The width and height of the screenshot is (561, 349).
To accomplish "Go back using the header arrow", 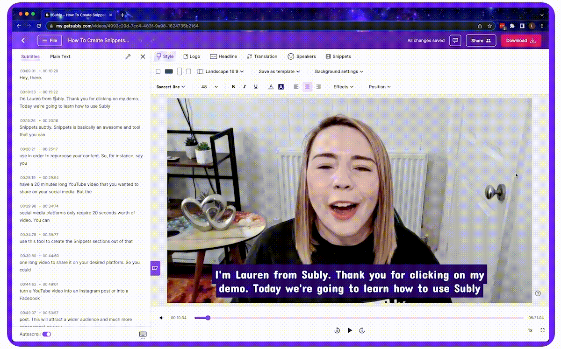I will [23, 41].
